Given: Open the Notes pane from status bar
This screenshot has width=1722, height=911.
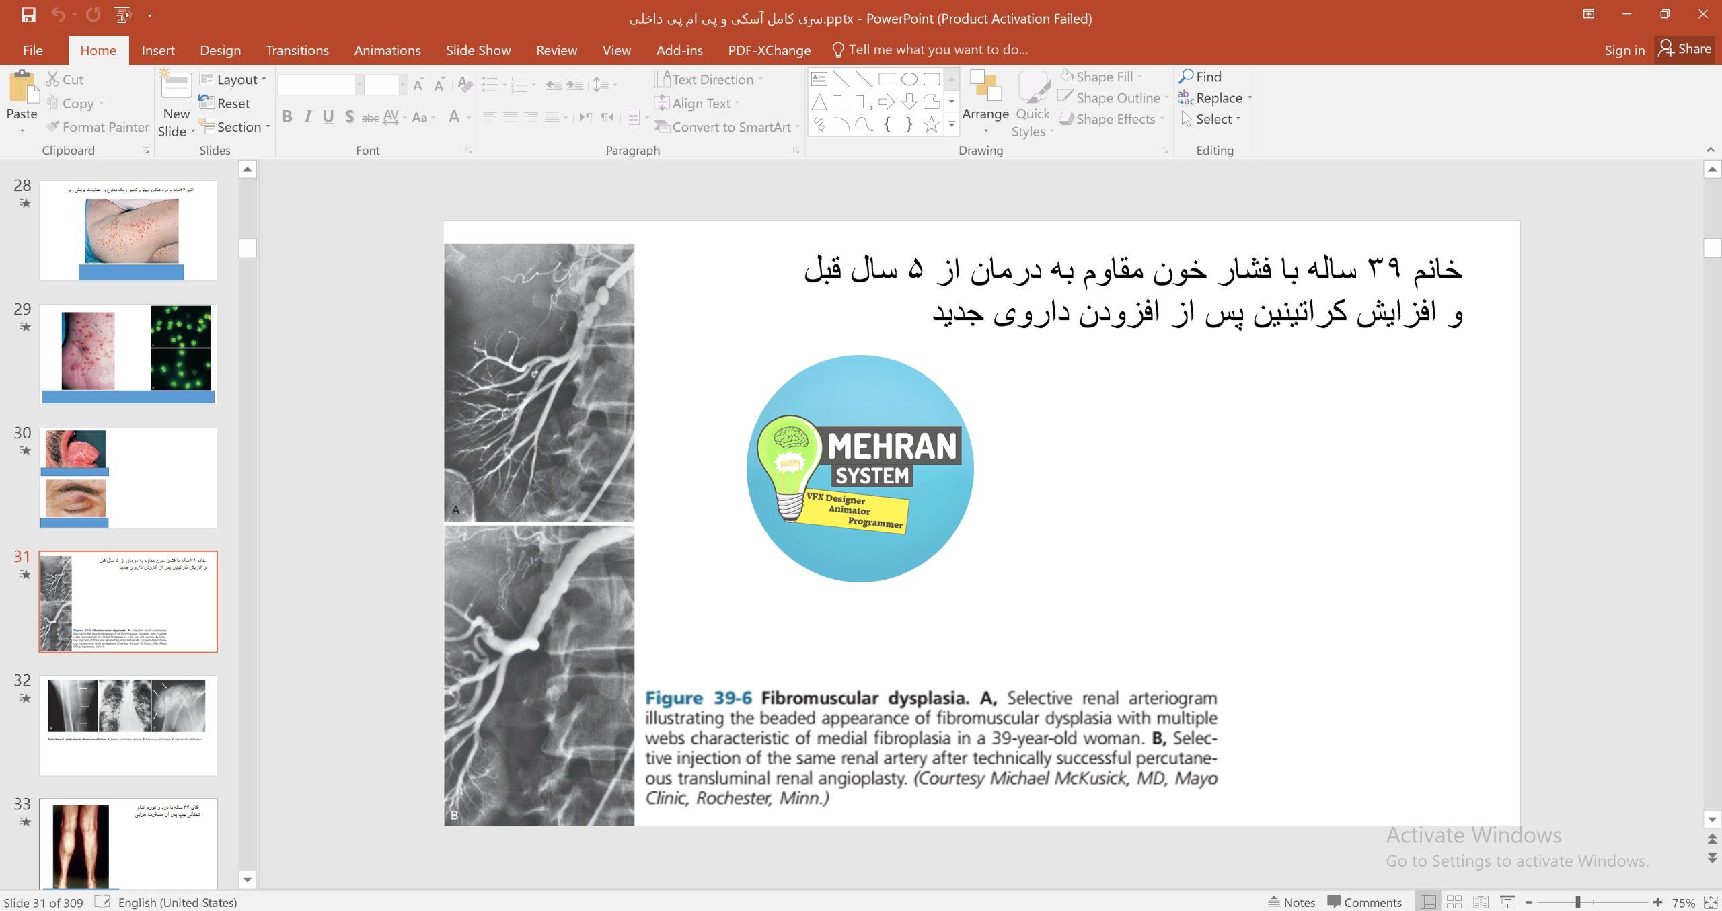Looking at the screenshot, I should tap(1291, 902).
